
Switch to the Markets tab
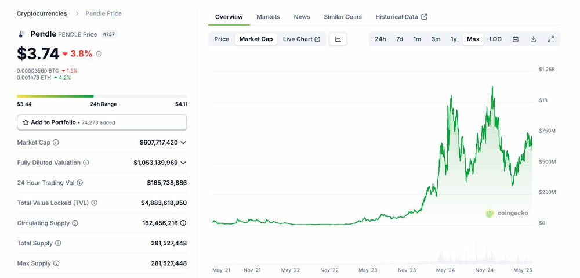click(x=268, y=17)
